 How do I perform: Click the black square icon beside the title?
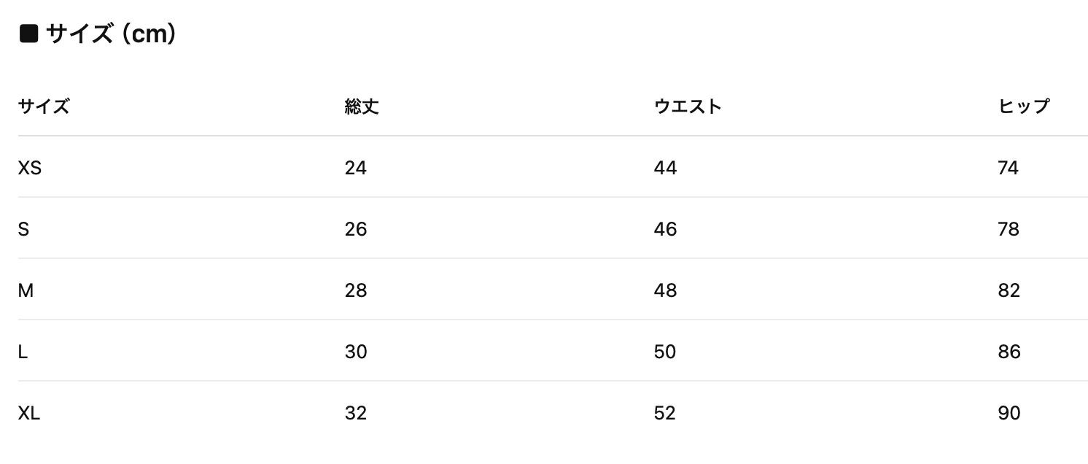point(28,34)
